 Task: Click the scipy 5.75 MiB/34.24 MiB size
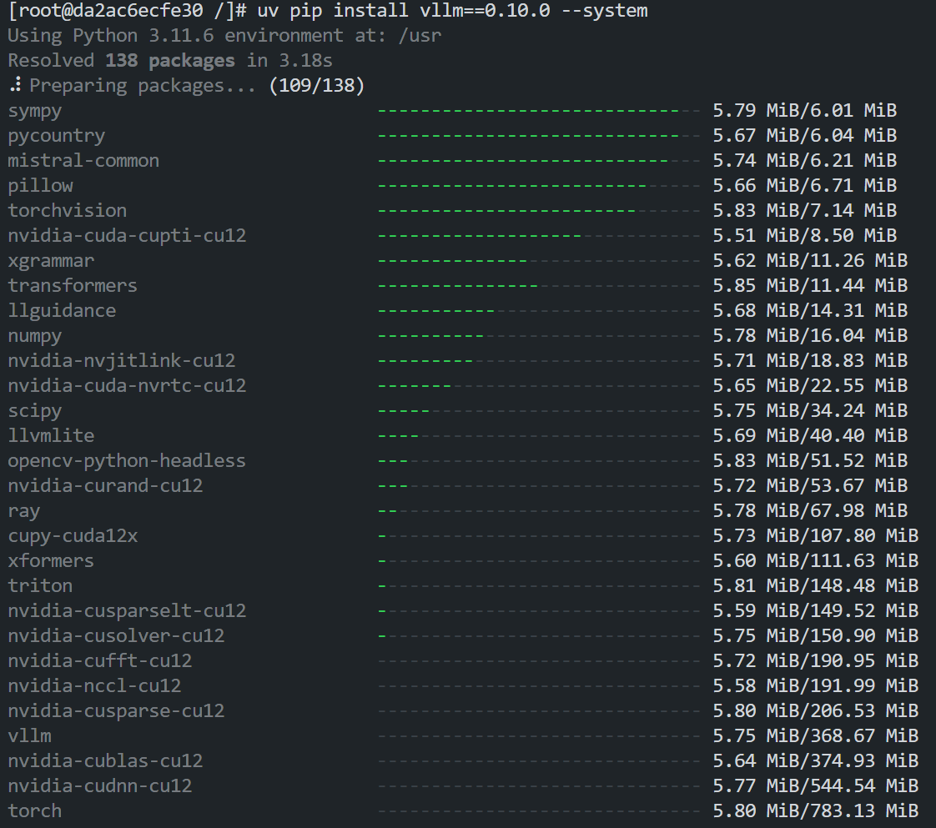pyautogui.click(x=809, y=411)
